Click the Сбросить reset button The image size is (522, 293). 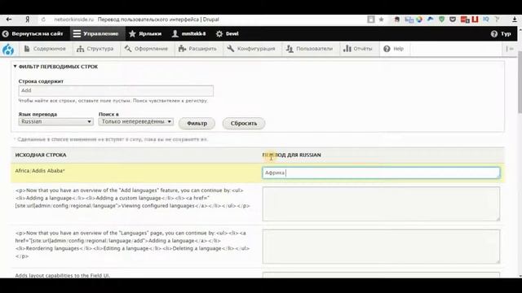pos(244,123)
